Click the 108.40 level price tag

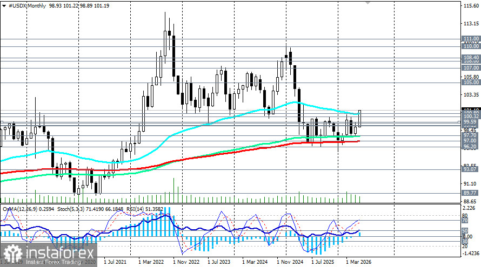point(471,58)
